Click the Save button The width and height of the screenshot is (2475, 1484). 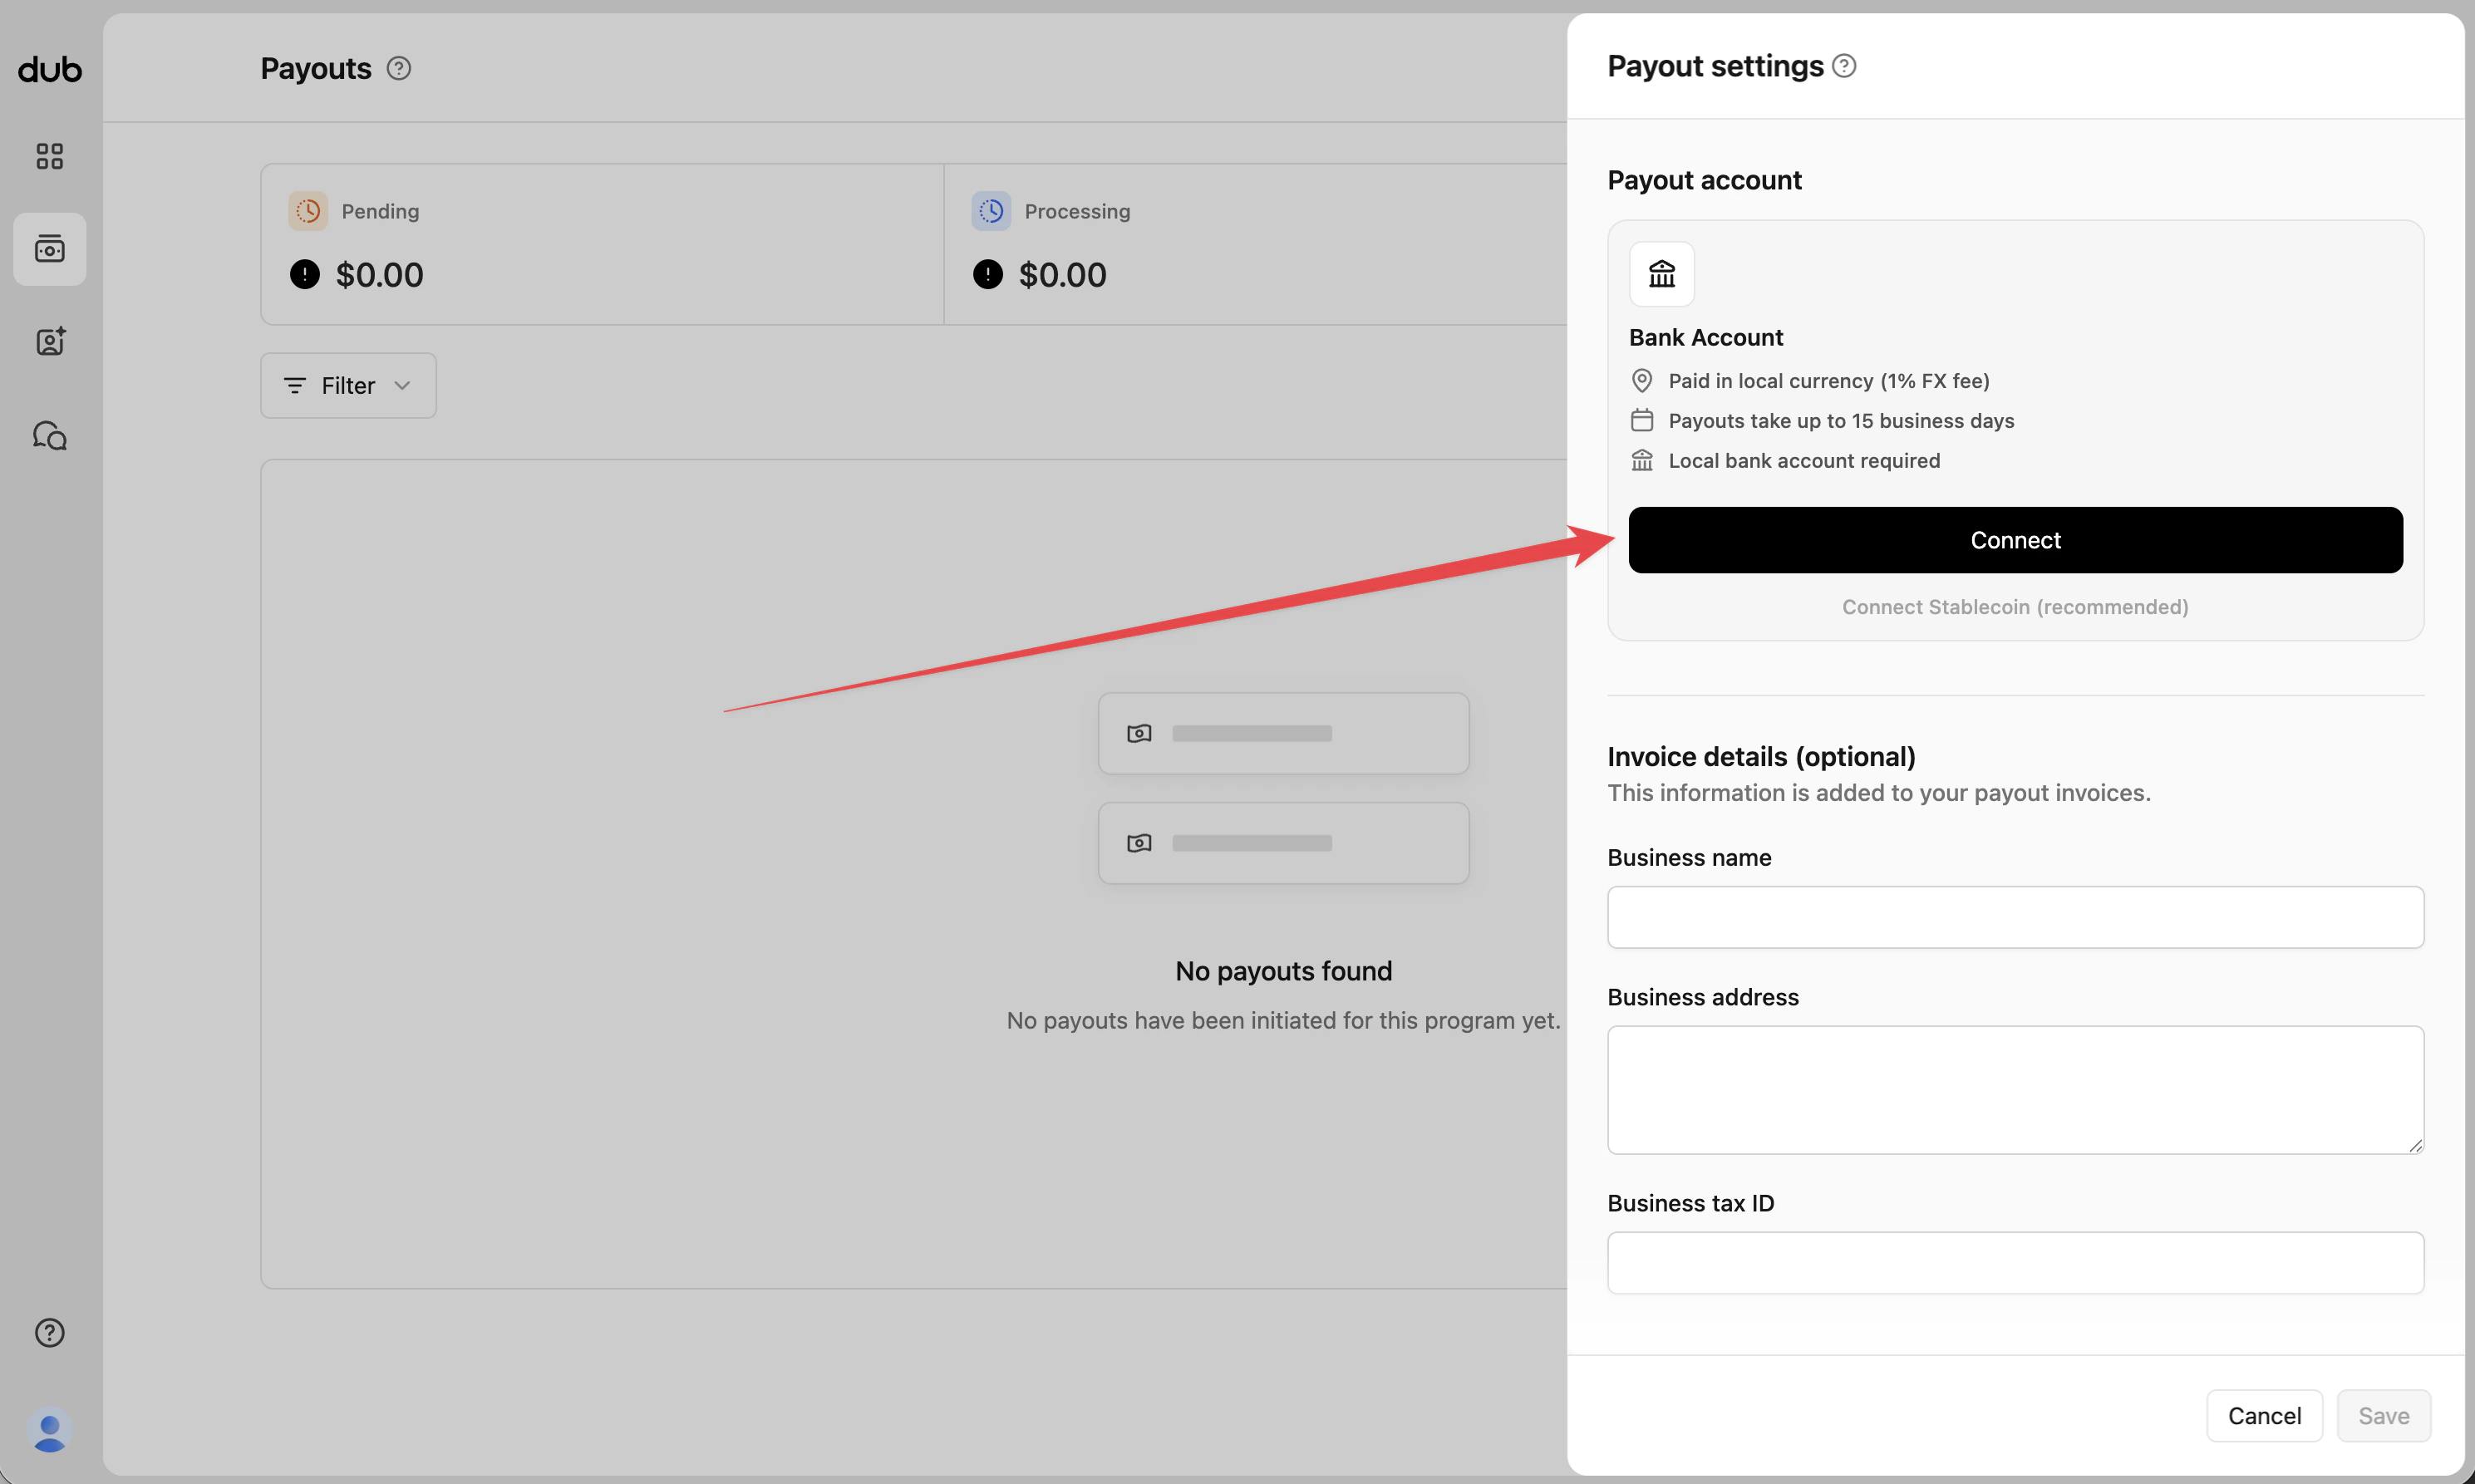pyautogui.click(x=2383, y=1415)
